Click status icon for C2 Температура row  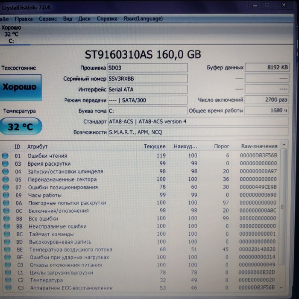point(8,280)
